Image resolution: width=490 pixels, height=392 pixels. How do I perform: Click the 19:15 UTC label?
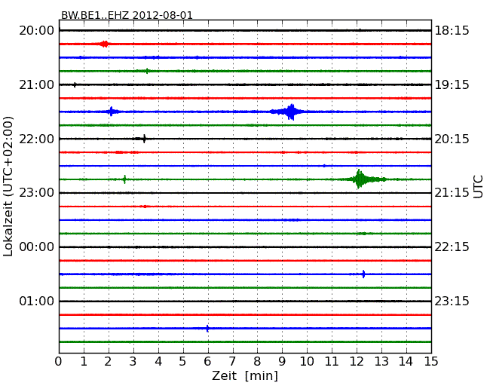click(452, 84)
